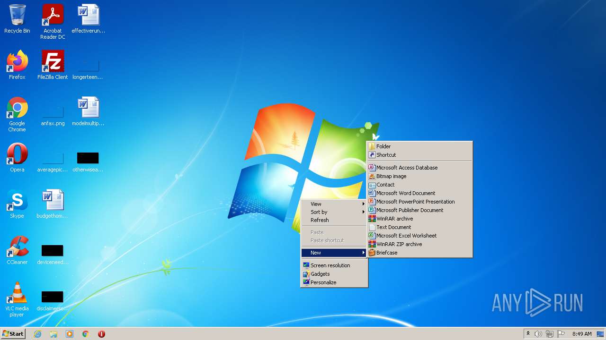Image resolution: width=606 pixels, height=340 pixels.
Task: Expand the Sort by submenu
Action: pyautogui.click(x=334, y=212)
